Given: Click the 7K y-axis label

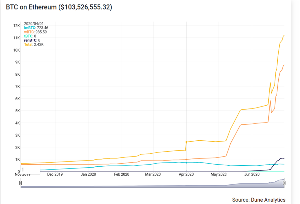Looking at the screenshot, I should [x=18, y=87].
